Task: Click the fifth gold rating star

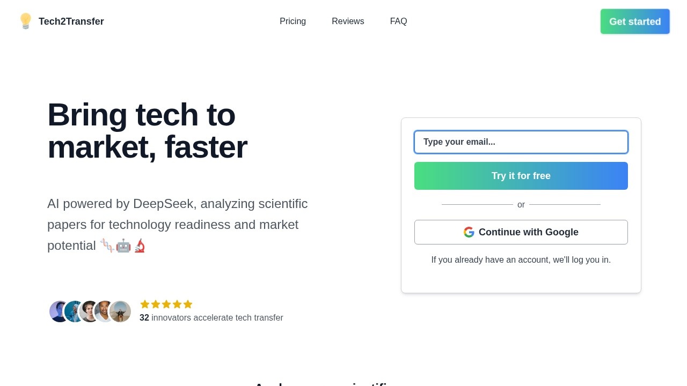Action: click(188, 305)
